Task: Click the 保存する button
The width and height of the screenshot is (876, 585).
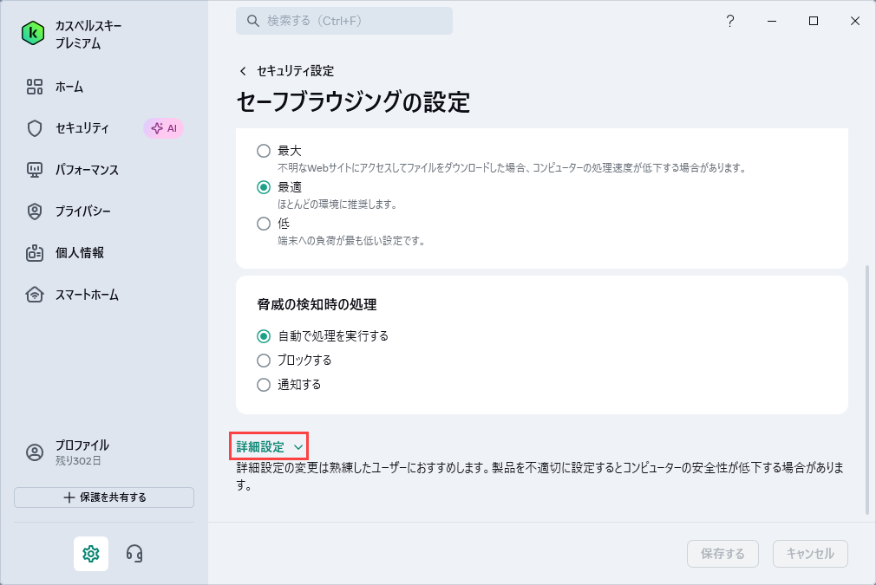Action: 723,554
